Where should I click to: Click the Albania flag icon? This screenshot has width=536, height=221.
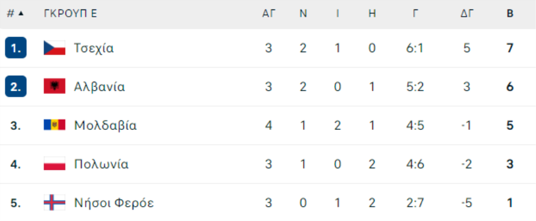click(x=54, y=86)
